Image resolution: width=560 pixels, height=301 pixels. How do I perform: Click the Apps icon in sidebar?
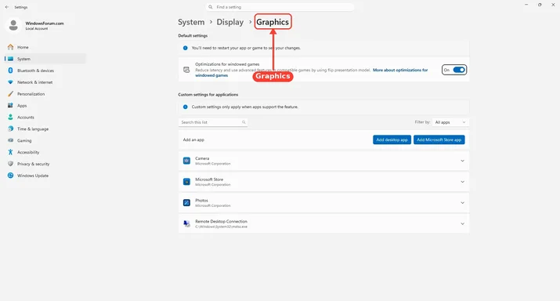point(10,106)
